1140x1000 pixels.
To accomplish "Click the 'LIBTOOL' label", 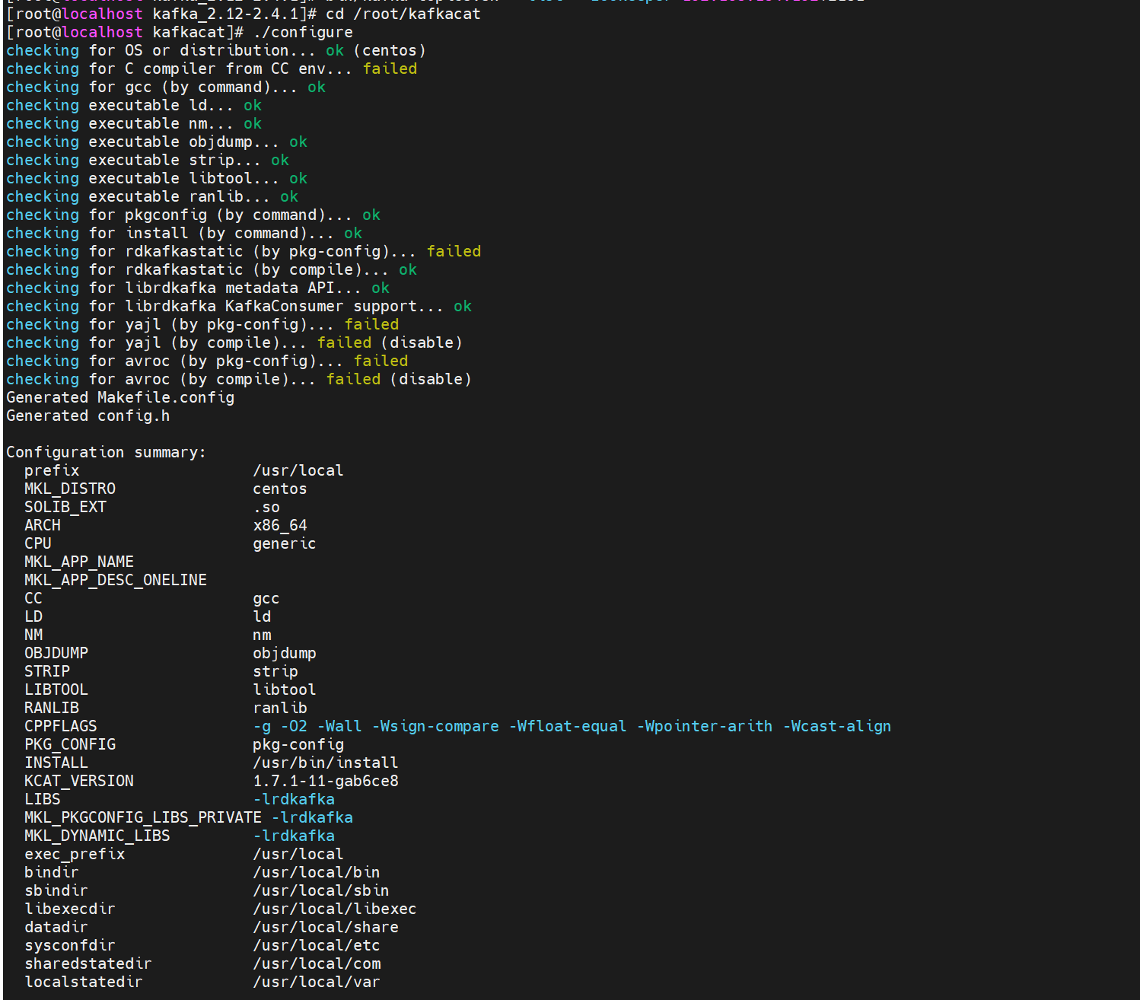I will tap(56, 689).
